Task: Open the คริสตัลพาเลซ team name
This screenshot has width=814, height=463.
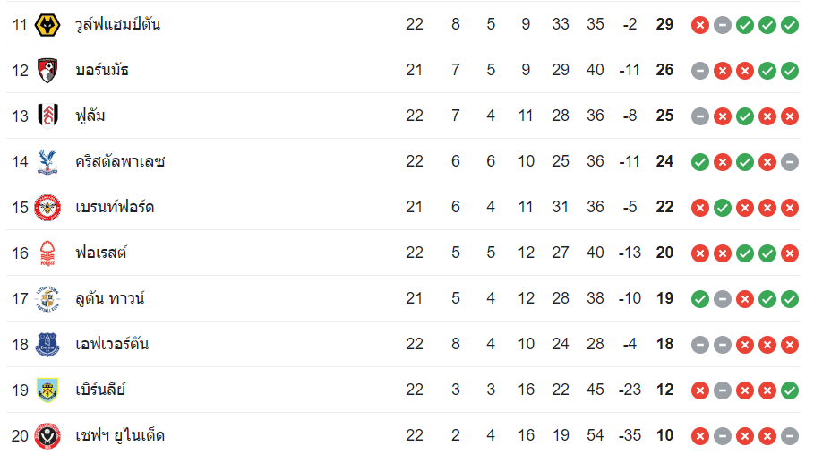Action: coord(120,161)
